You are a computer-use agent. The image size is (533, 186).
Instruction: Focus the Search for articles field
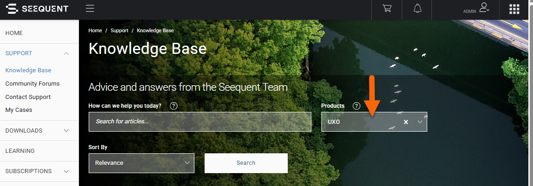[x=200, y=122]
